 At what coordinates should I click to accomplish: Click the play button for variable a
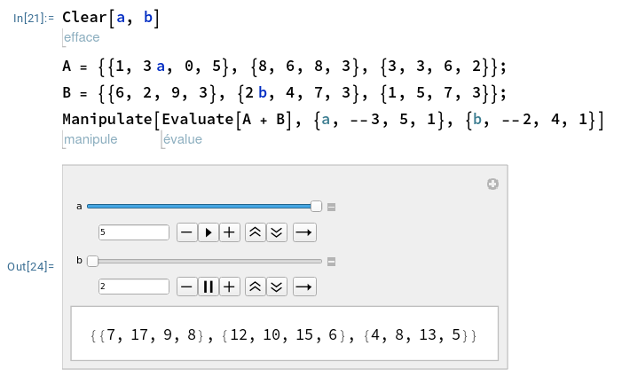(x=209, y=232)
